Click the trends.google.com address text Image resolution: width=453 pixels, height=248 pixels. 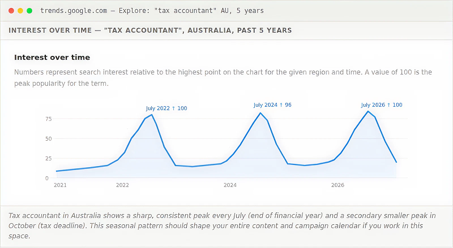click(152, 11)
